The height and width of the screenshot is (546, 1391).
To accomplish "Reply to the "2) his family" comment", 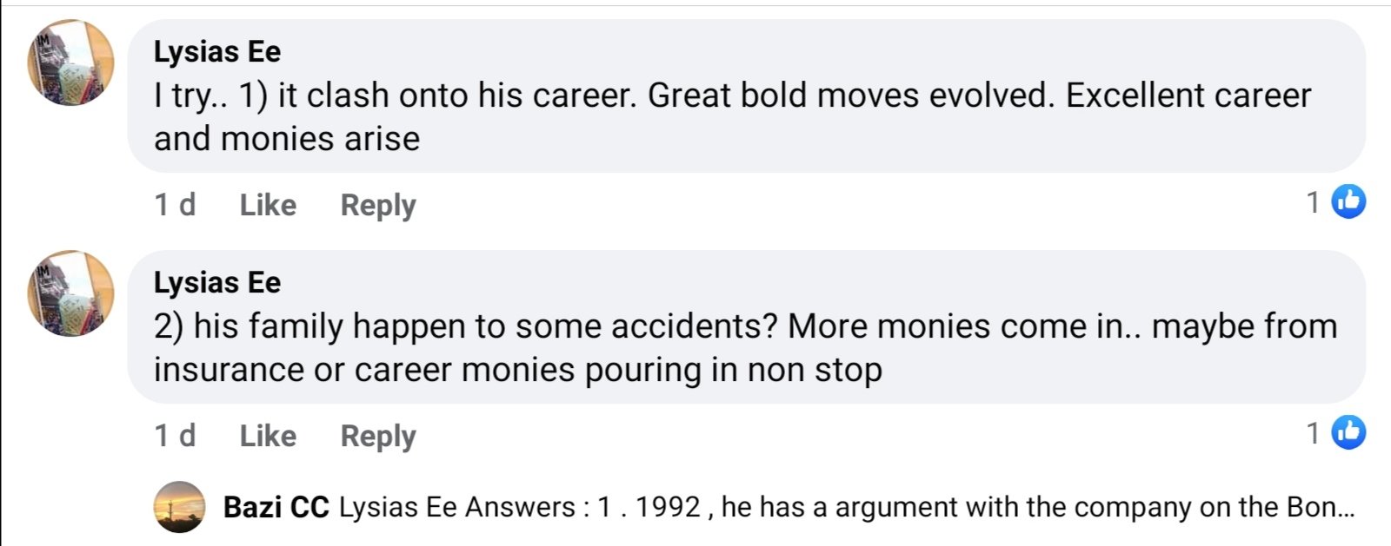I will click(378, 436).
